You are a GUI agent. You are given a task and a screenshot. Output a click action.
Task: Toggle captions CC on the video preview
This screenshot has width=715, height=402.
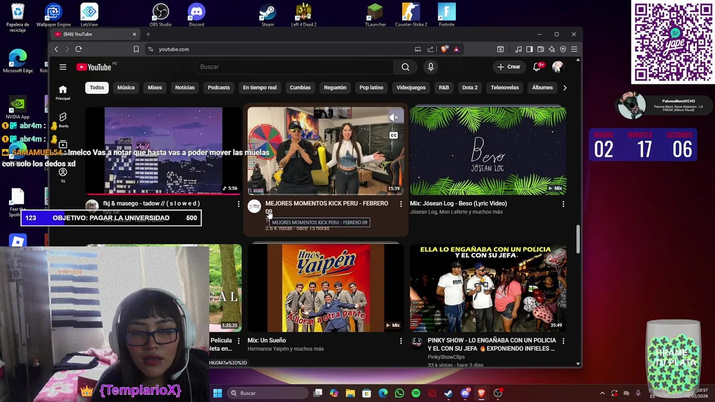click(394, 135)
